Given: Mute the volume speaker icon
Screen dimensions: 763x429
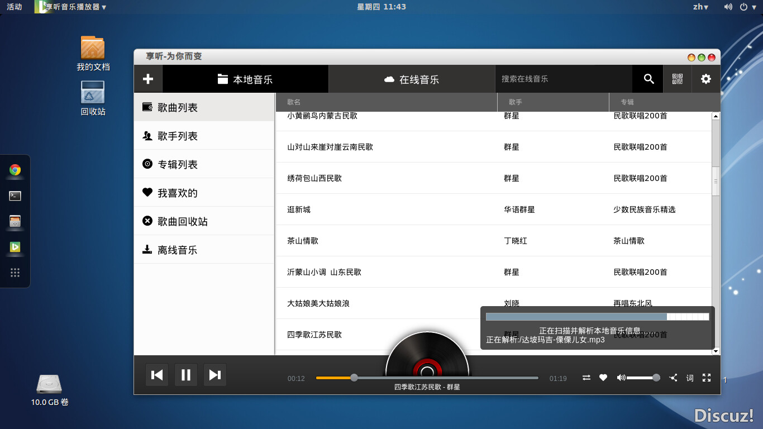Looking at the screenshot, I should 621,378.
